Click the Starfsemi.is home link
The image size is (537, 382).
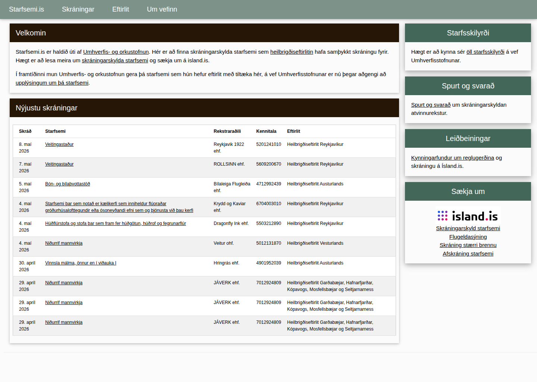pyautogui.click(x=26, y=9)
